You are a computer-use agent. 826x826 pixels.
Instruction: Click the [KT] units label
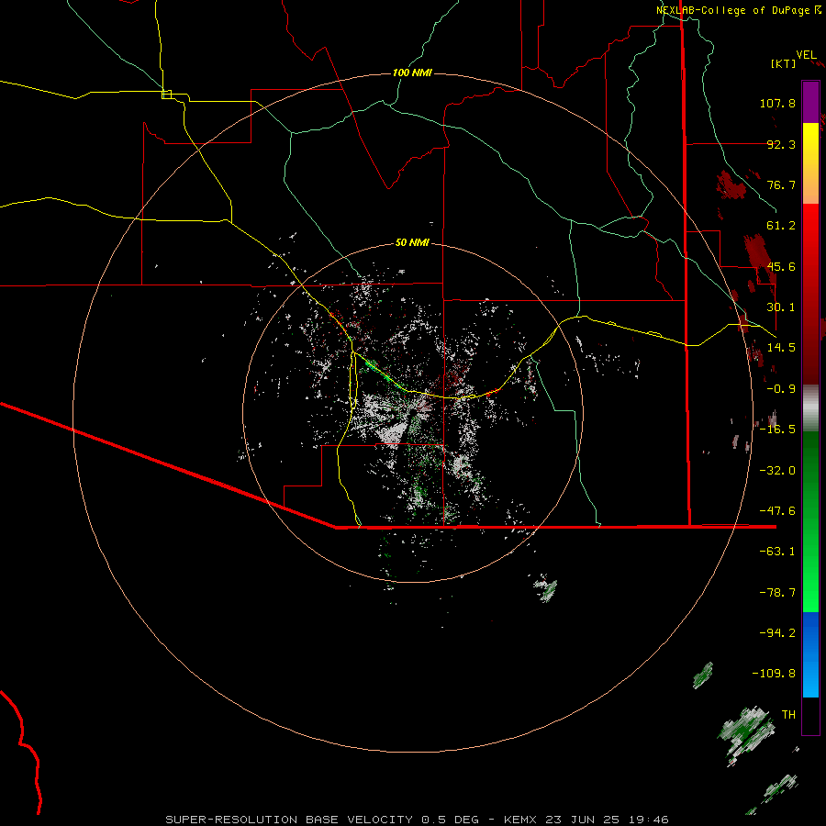[784, 63]
